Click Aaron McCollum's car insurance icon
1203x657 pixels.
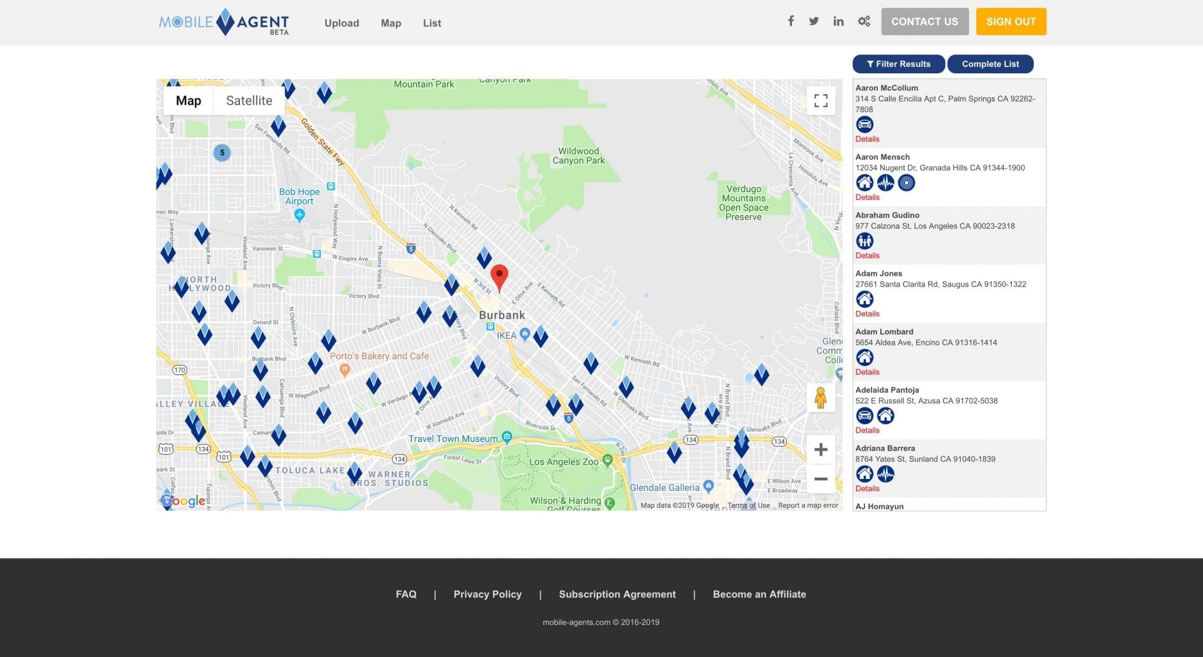click(864, 124)
